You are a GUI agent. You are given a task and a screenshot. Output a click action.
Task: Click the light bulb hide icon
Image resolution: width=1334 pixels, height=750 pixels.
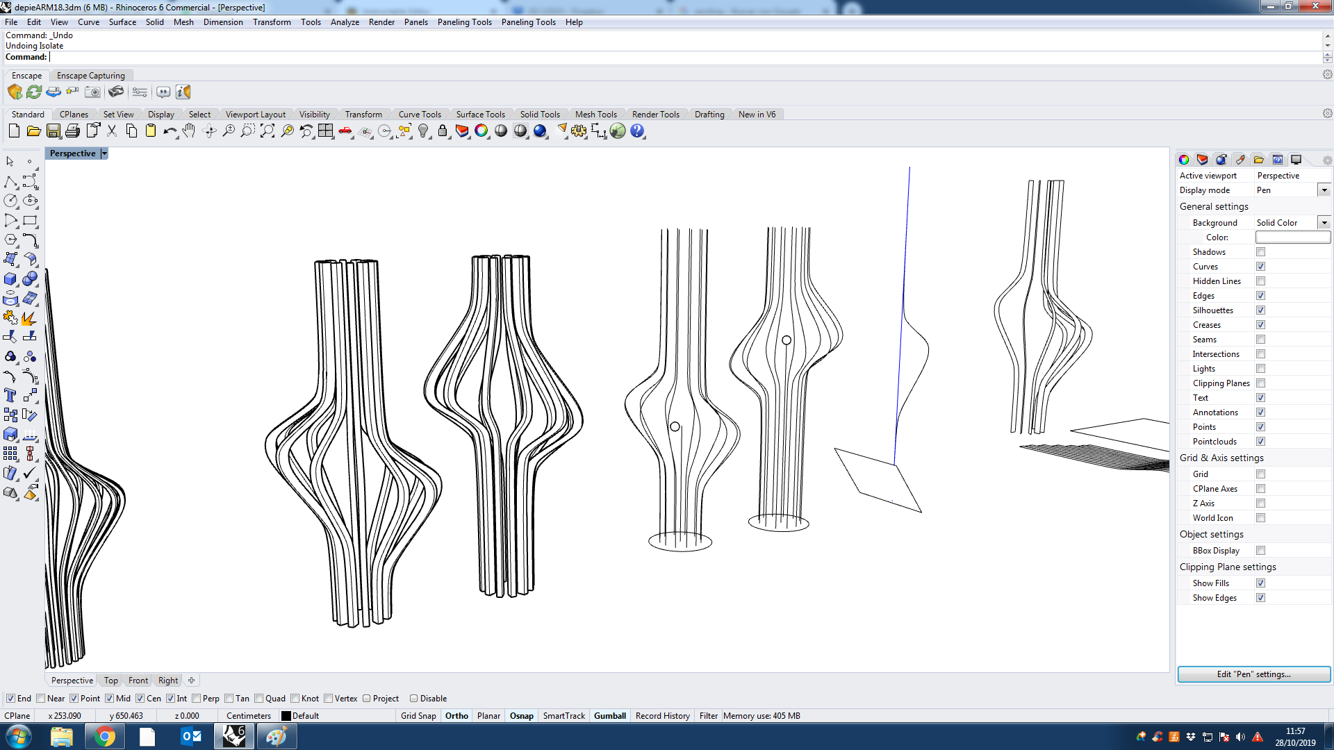[x=423, y=131]
